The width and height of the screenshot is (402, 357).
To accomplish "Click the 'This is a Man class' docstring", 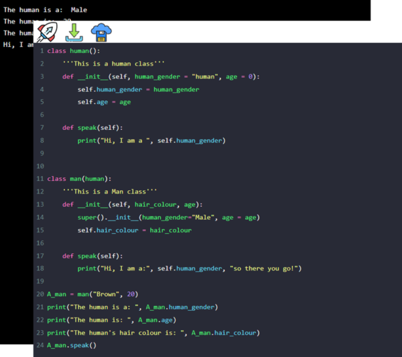I will (x=109, y=192).
